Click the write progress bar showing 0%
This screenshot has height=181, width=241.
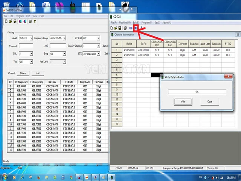pyautogui.click(x=196, y=92)
